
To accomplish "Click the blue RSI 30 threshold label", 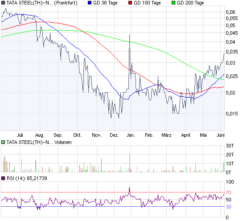I will click(228, 207).
